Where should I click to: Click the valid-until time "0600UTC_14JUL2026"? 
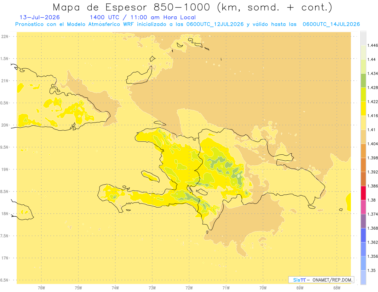click(331, 24)
